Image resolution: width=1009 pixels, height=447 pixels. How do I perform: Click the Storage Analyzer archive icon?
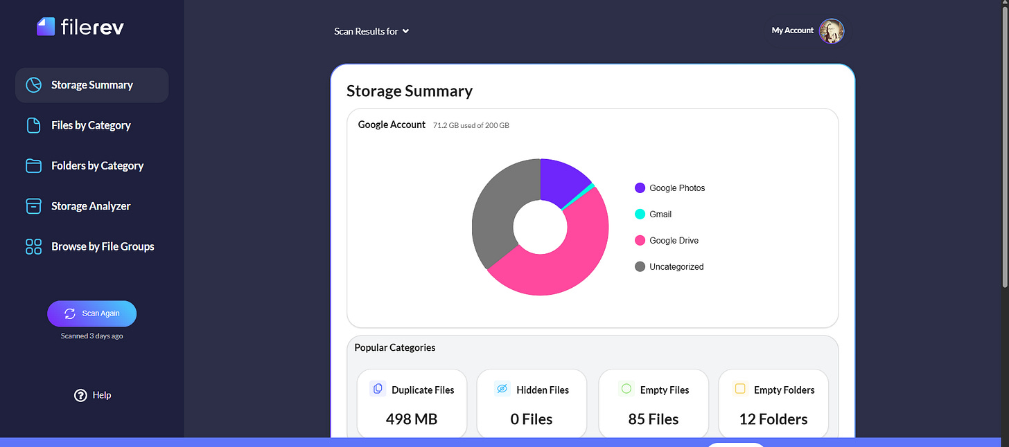pos(33,206)
